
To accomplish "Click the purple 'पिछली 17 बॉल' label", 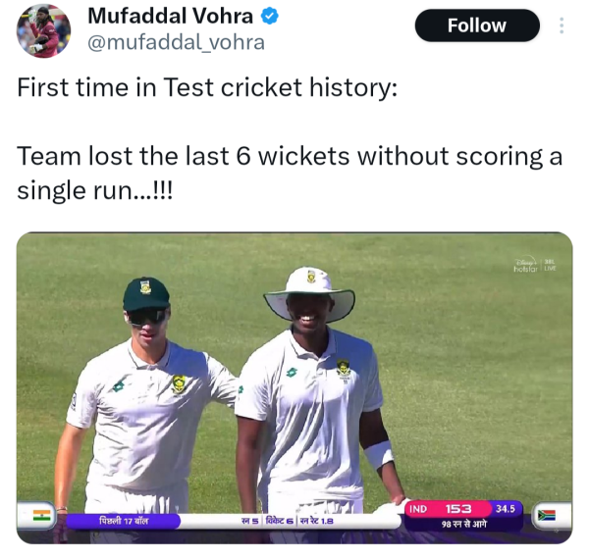I will click(x=123, y=519).
